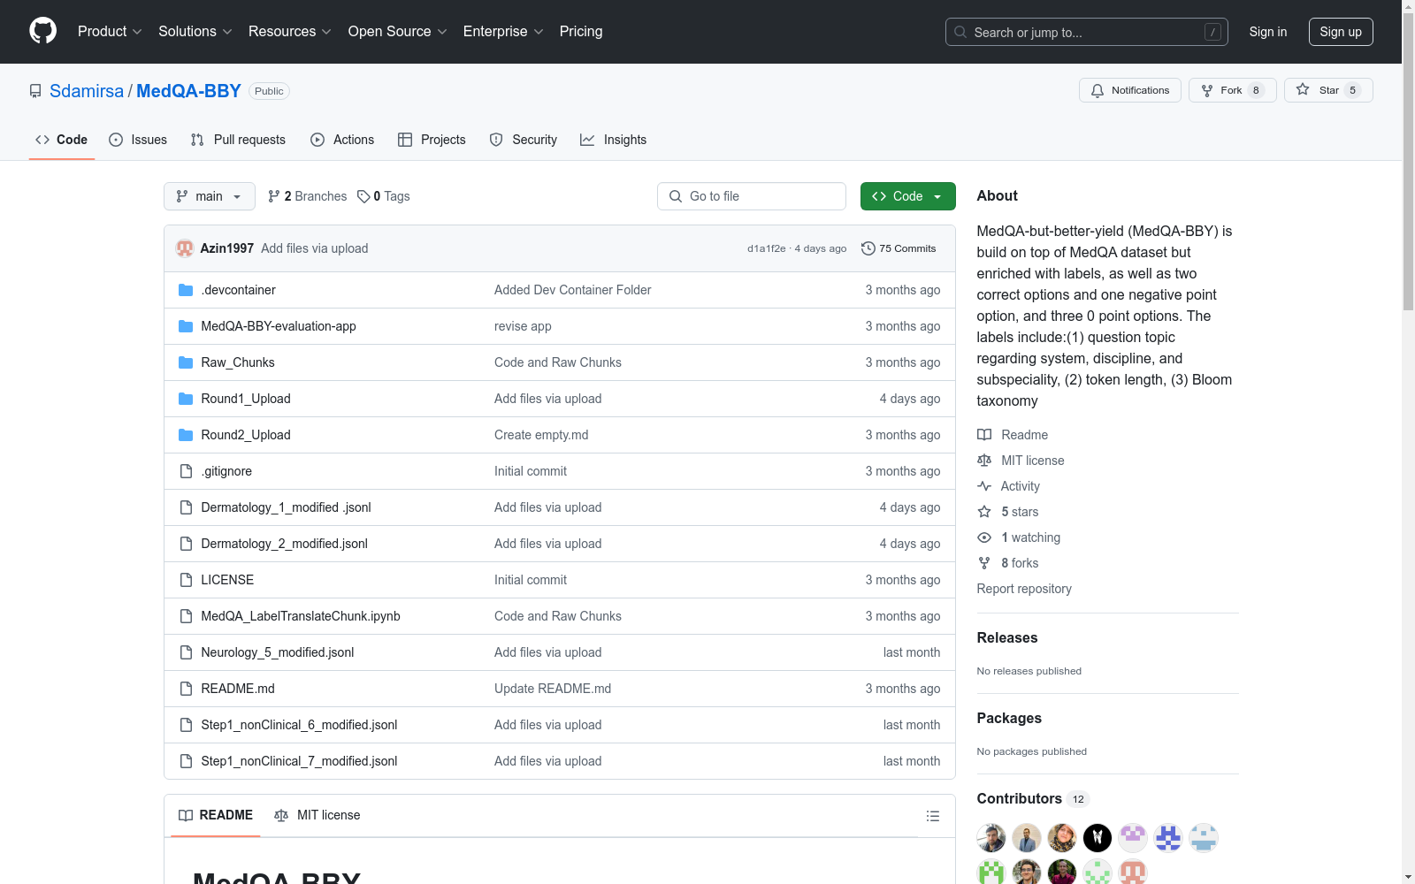The width and height of the screenshot is (1415, 884).
Task: Open the Pricing page in the header
Action: (x=581, y=32)
